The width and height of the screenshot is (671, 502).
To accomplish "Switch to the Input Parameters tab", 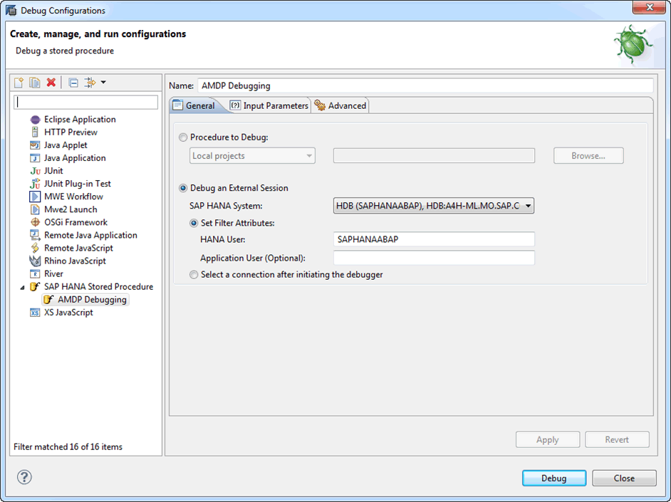I will coord(269,106).
